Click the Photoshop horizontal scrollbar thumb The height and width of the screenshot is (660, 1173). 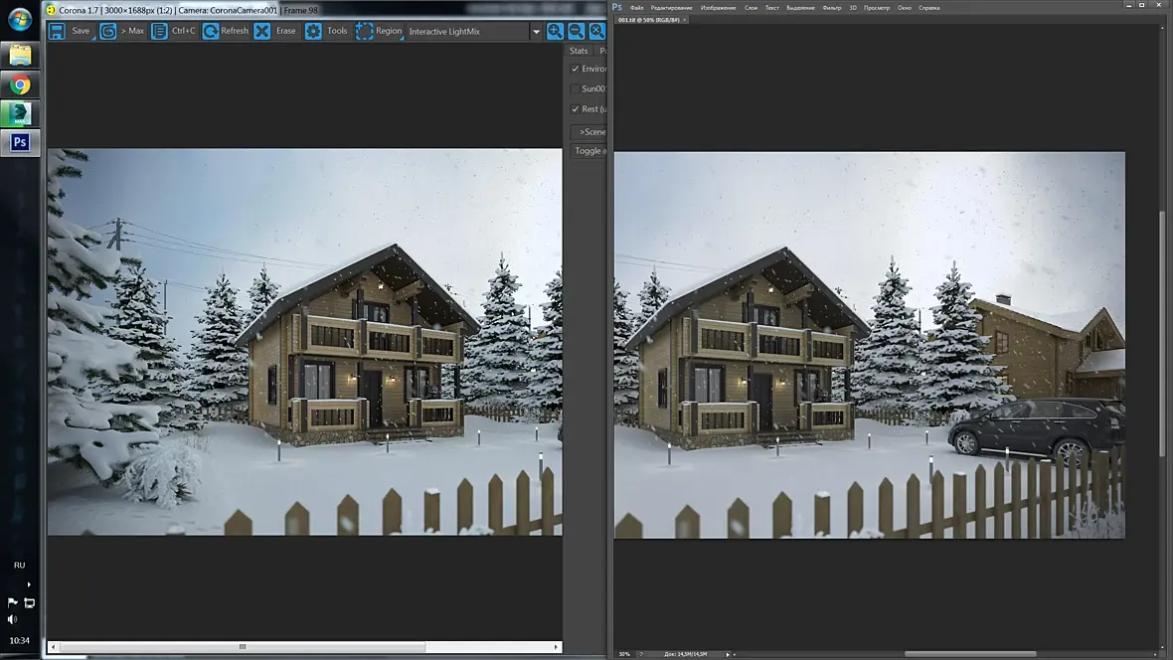click(x=970, y=654)
